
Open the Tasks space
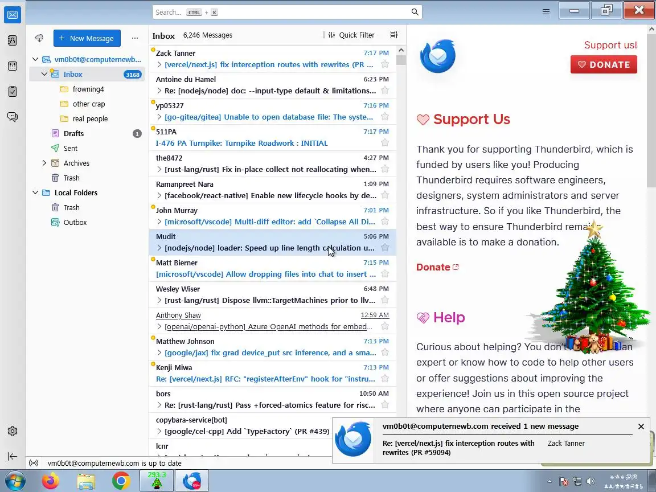click(x=13, y=91)
